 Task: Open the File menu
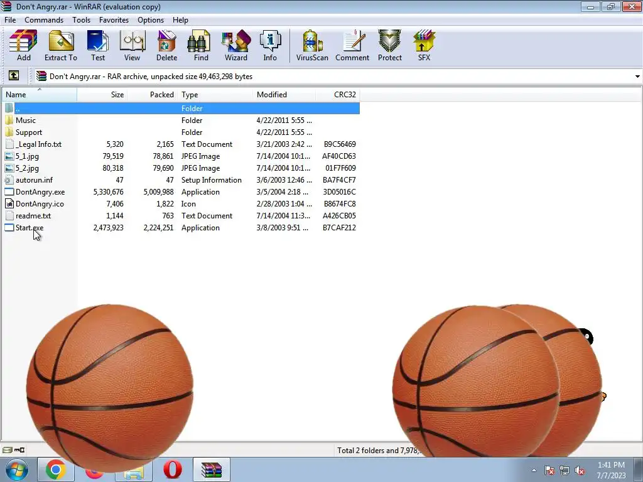point(10,19)
